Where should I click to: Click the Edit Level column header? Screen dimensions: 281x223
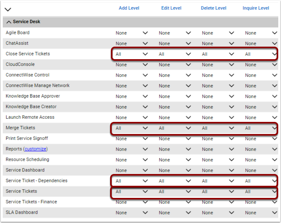pos(171,8)
